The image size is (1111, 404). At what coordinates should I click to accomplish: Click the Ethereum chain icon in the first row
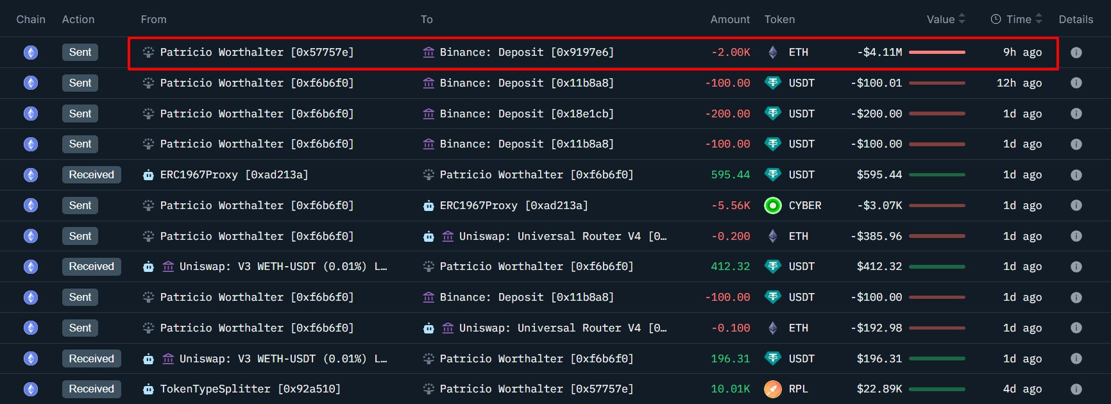click(x=31, y=53)
